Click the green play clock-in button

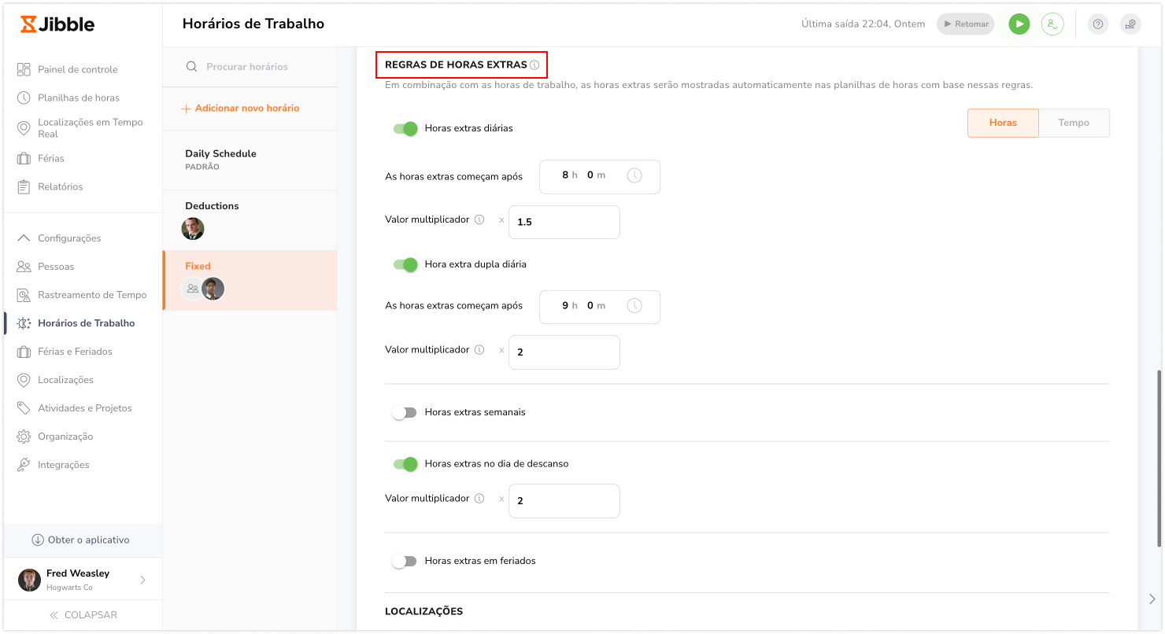click(1019, 24)
